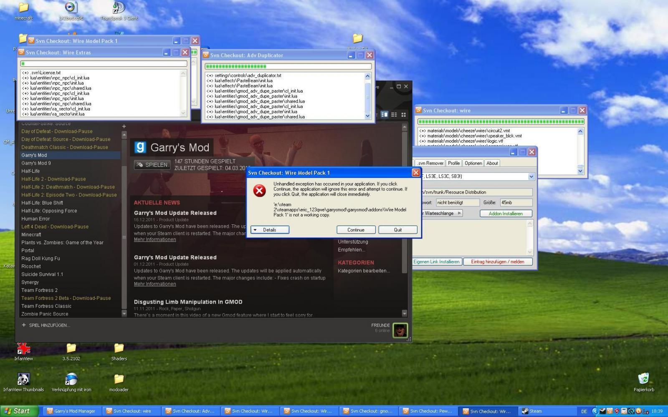Open the addon selection dropdown in Mod Manager

pos(531,176)
